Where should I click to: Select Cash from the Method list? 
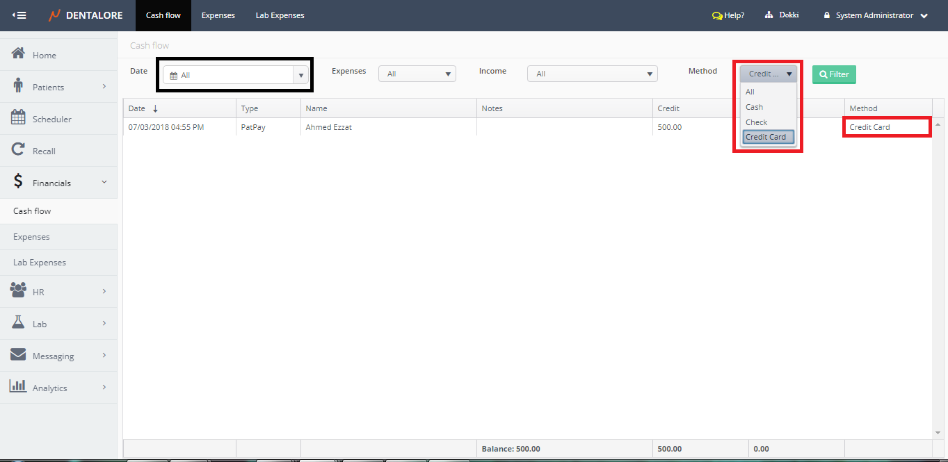(755, 107)
